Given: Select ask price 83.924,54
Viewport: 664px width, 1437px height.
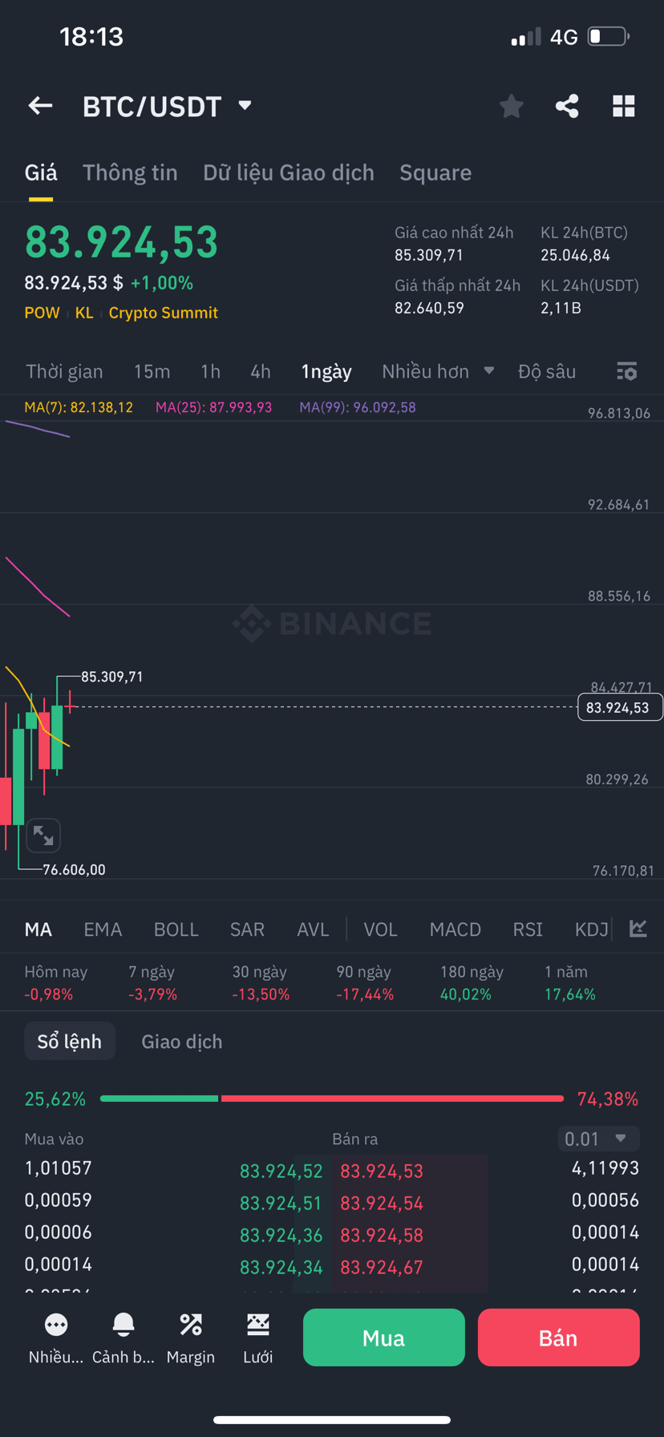Looking at the screenshot, I should point(382,1203).
